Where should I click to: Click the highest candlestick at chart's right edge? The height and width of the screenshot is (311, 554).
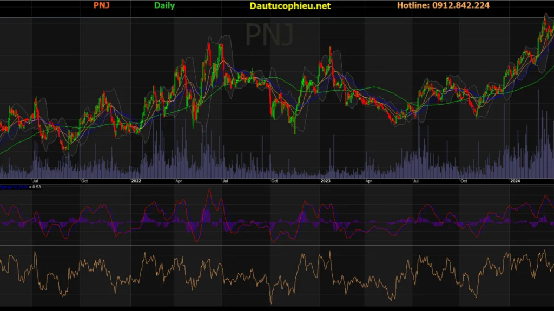click(x=545, y=17)
